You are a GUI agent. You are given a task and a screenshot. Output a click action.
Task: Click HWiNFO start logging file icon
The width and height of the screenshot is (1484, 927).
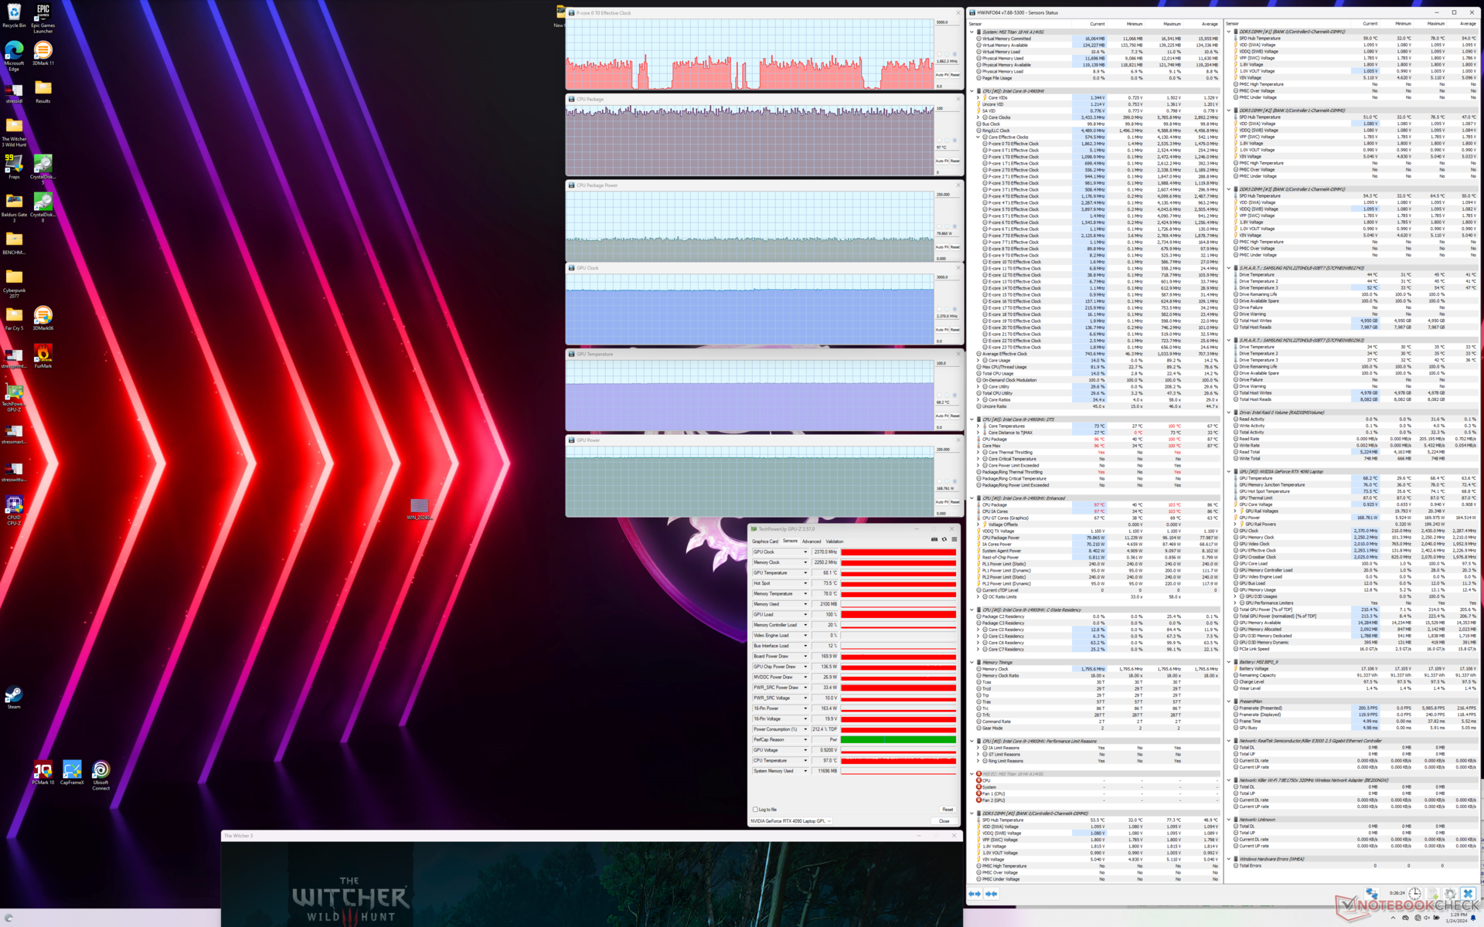pos(1432,893)
